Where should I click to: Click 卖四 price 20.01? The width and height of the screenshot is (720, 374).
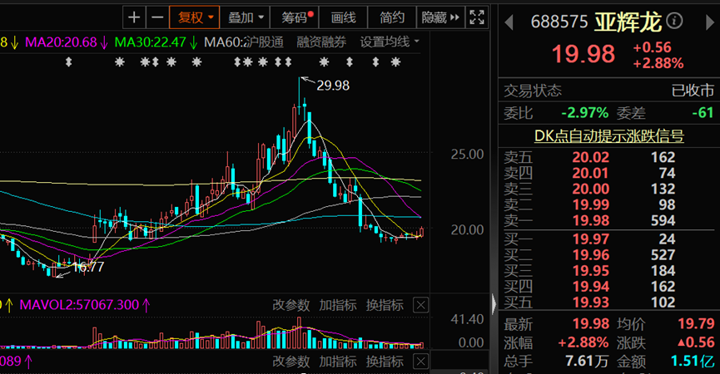(x=590, y=173)
